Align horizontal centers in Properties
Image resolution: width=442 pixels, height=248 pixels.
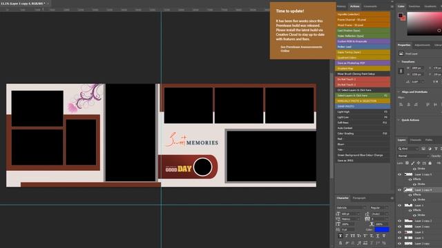[x=408, y=105]
